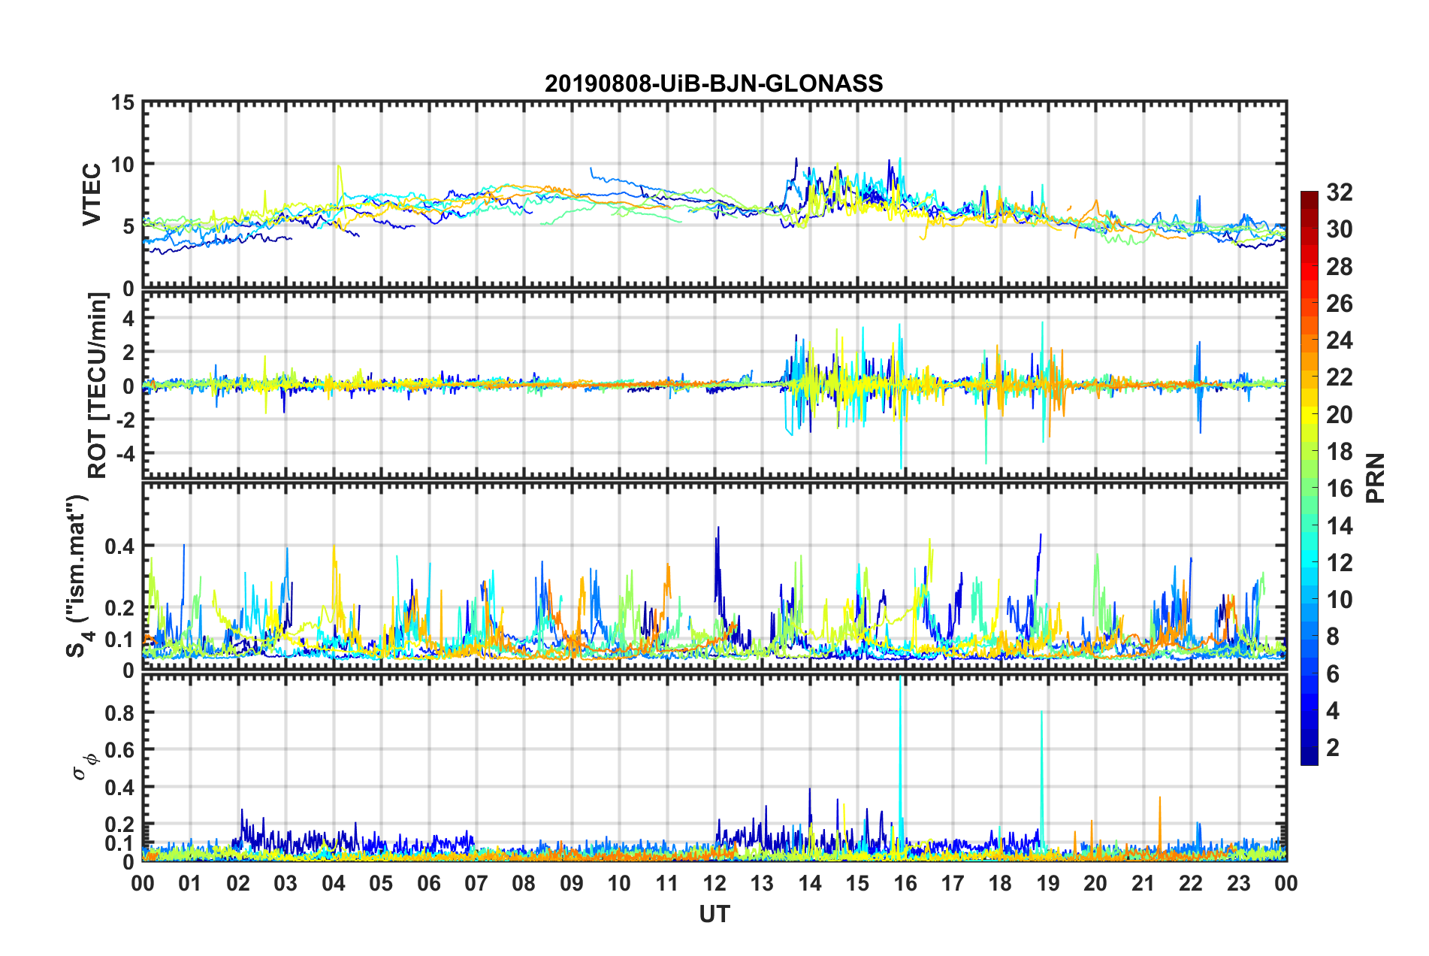The height and width of the screenshot is (956, 1429).
Task: Click x-axis tick label 02
Action: (x=238, y=884)
